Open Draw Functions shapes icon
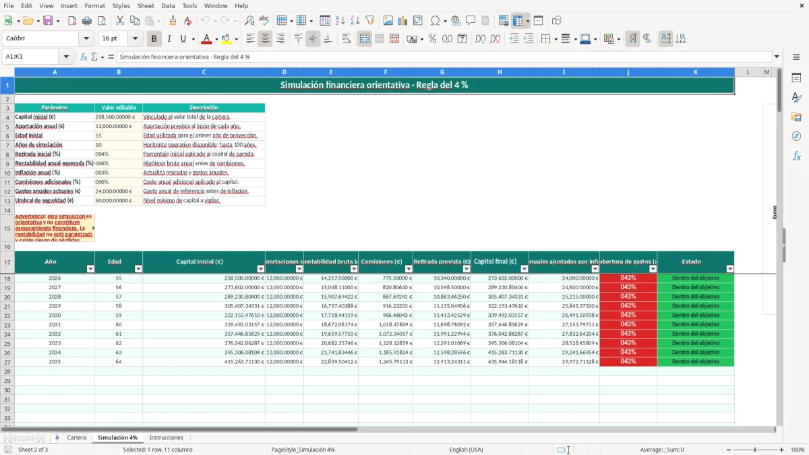Image resolution: width=809 pixels, height=455 pixels. pos(557,21)
